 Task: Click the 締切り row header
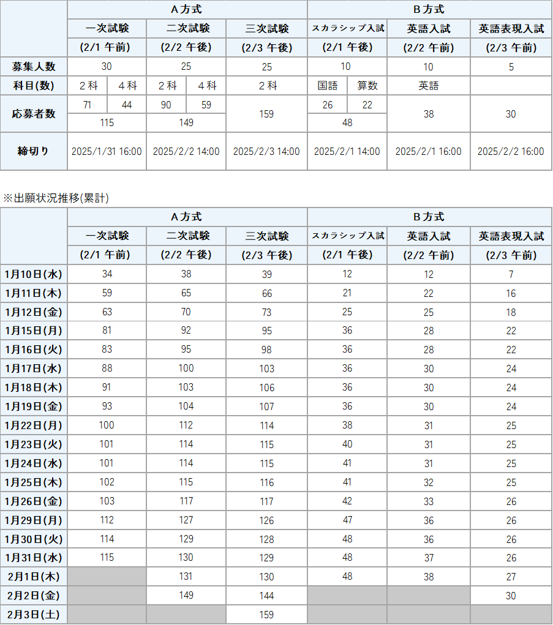click(x=34, y=151)
